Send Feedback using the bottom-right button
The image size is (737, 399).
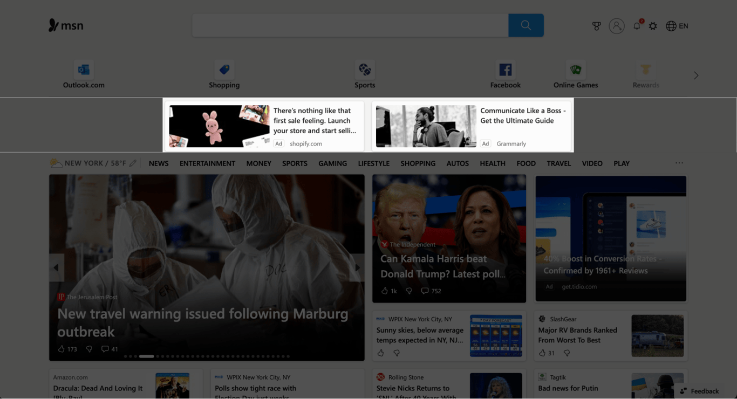[x=699, y=391]
